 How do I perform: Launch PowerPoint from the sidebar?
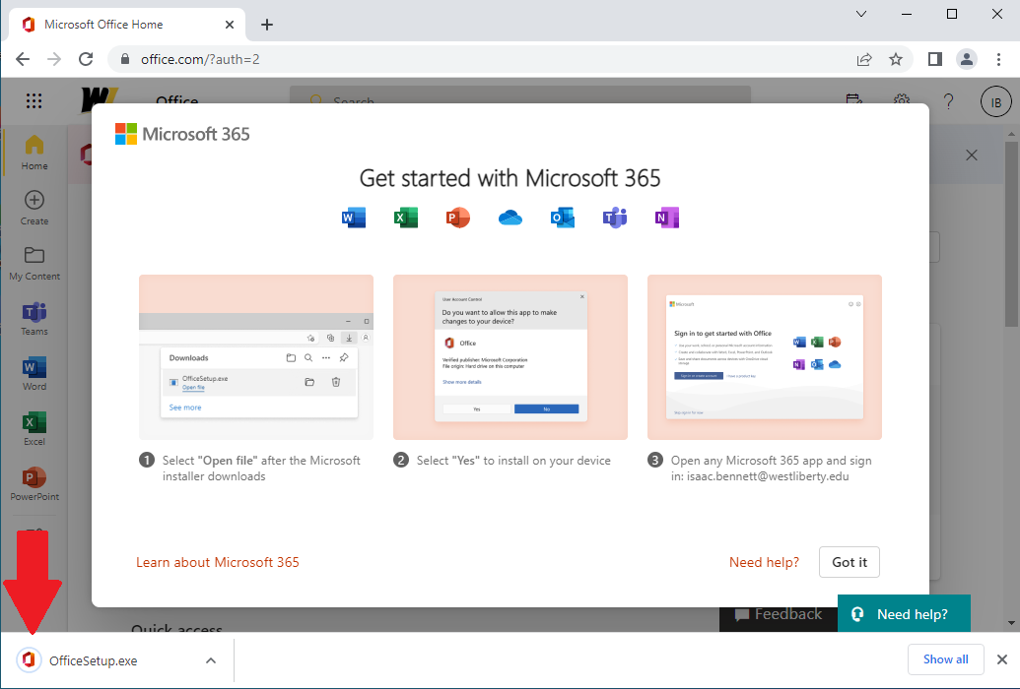point(34,483)
